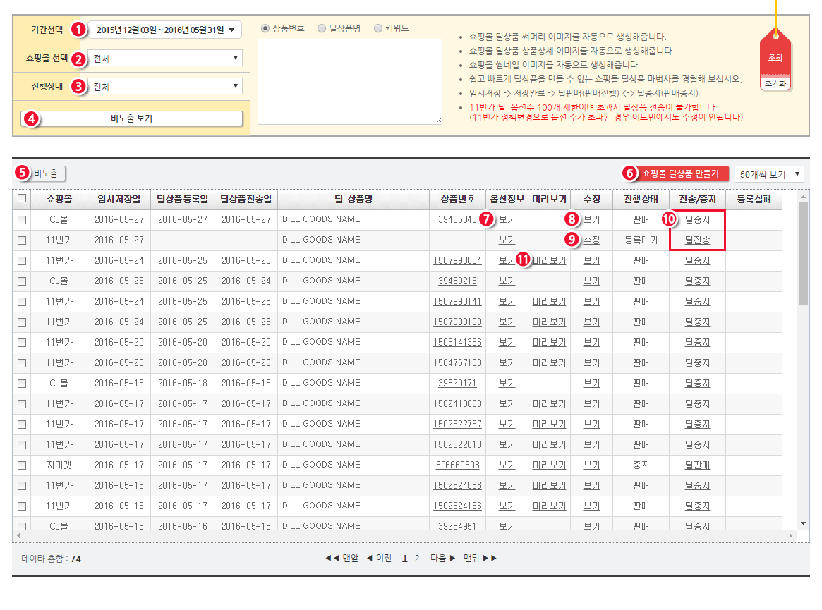The height and width of the screenshot is (610, 822).
Task: Select the 키워드 radio option
Action: tap(378, 28)
